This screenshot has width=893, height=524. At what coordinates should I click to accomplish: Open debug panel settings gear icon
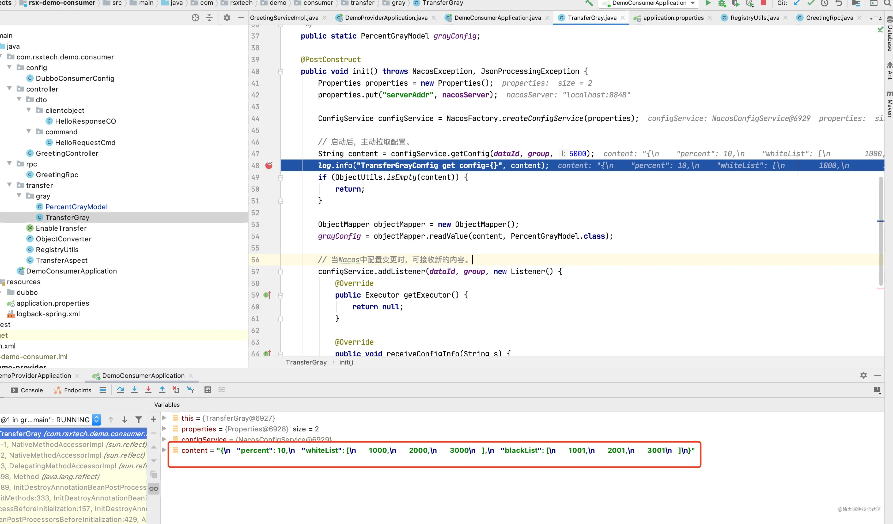coord(864,375)
